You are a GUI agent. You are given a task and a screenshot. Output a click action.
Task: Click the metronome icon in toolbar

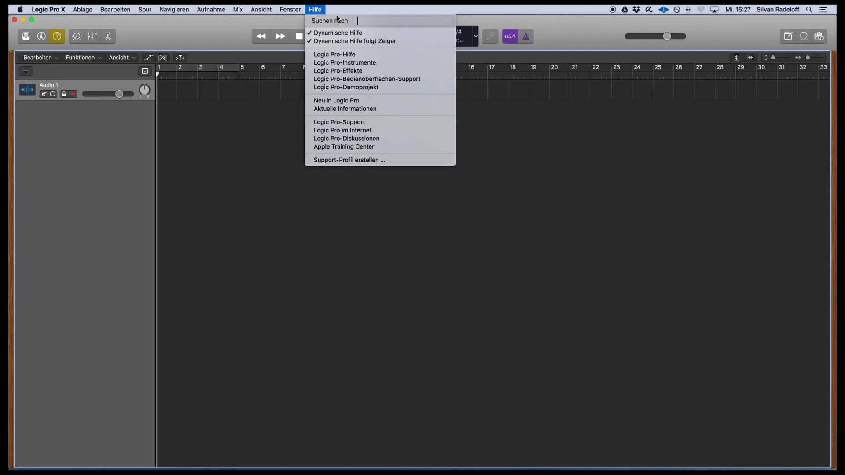525,36
